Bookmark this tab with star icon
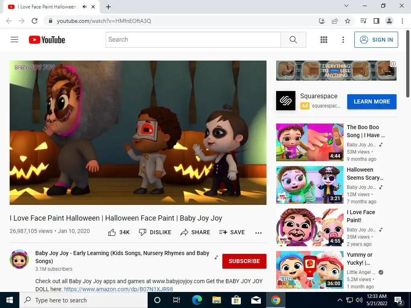The width and height of the screenshot is (411, 308). click(x=348, y=21)
